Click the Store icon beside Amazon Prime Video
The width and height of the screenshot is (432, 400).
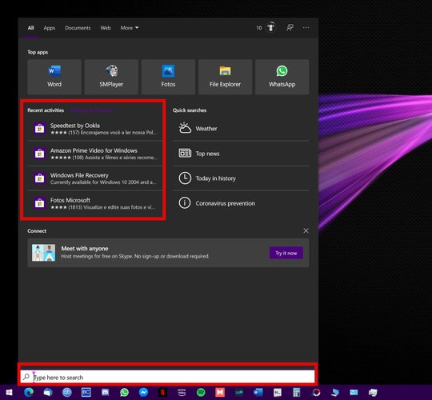click(39, 154)
